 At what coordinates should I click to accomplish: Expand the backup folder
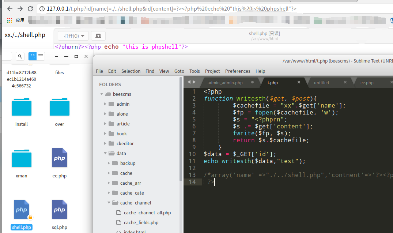point(109,163)
